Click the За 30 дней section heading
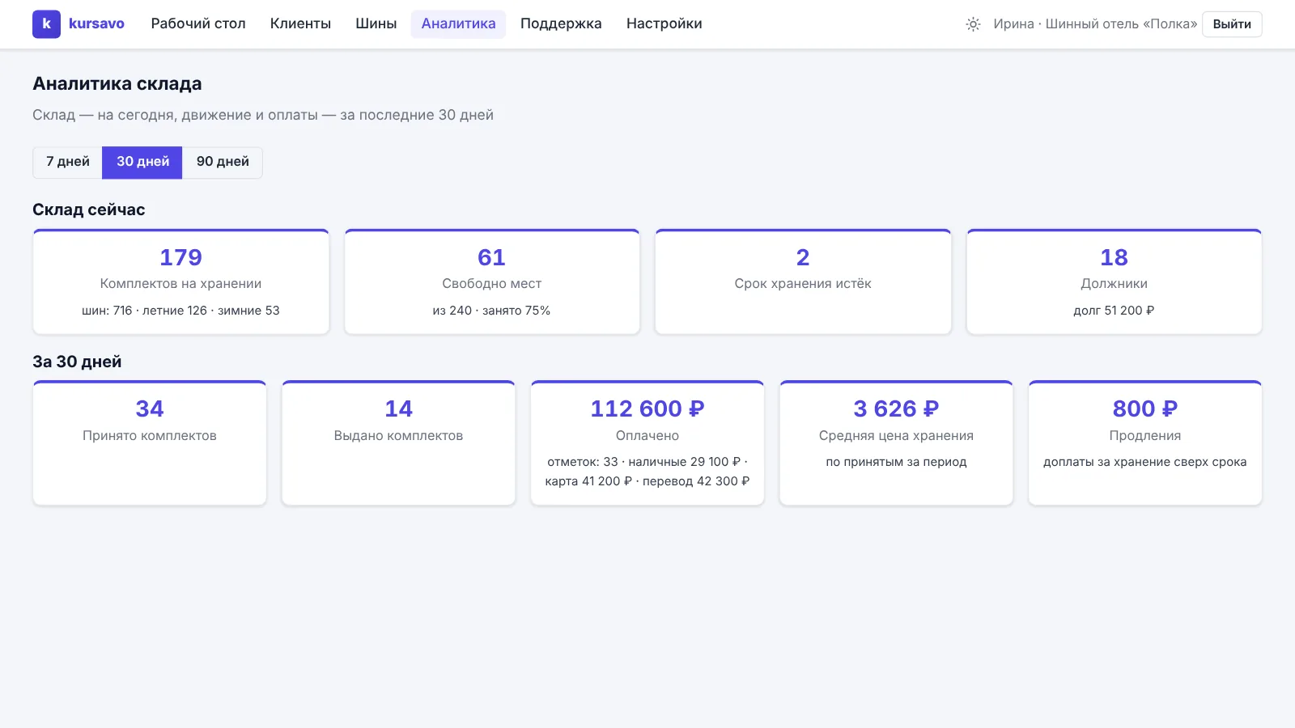The height and width of the screenshot is (728, 1295). (x=77, y=362)
